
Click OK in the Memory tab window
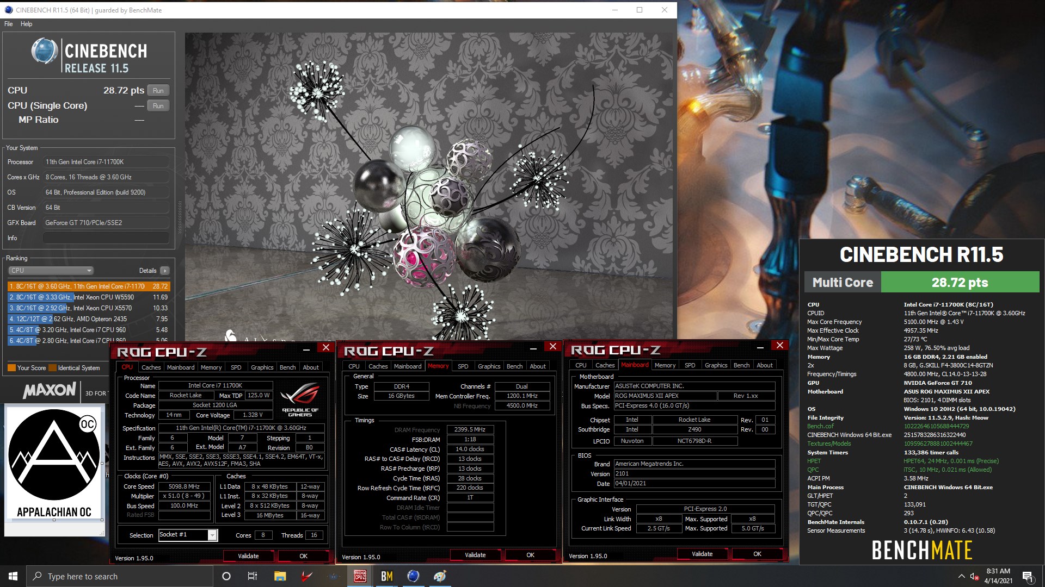coord(531,555)
